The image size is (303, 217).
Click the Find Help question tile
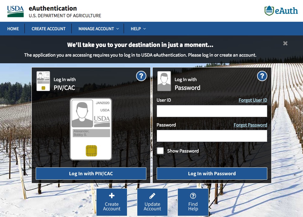tap(193, 202)
